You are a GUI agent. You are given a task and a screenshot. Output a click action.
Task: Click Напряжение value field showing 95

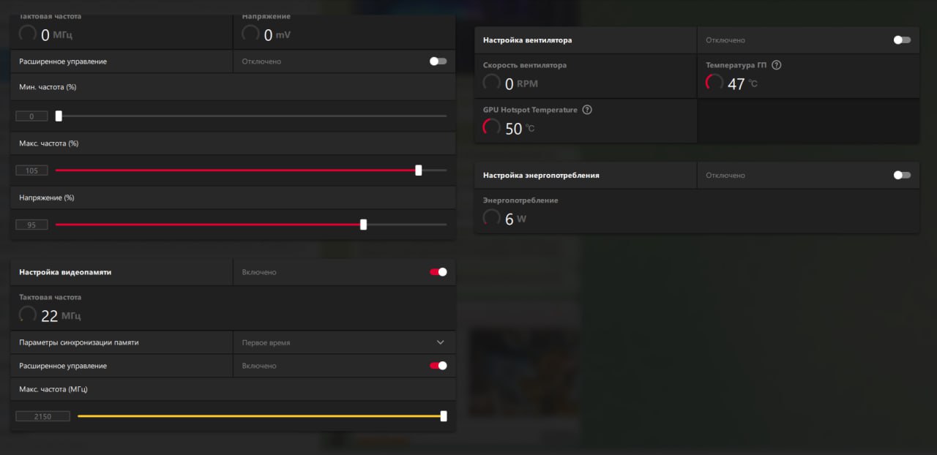31,225
